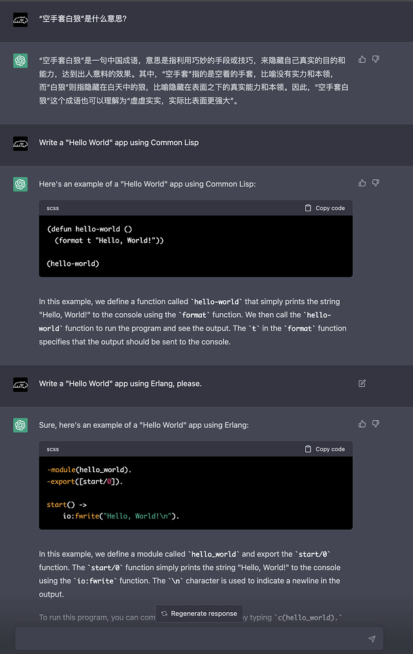Edit the Erlang prompt using the pencil icon
Screen dimensions: 413x654
pyautogui.click(x=362, y=383)
